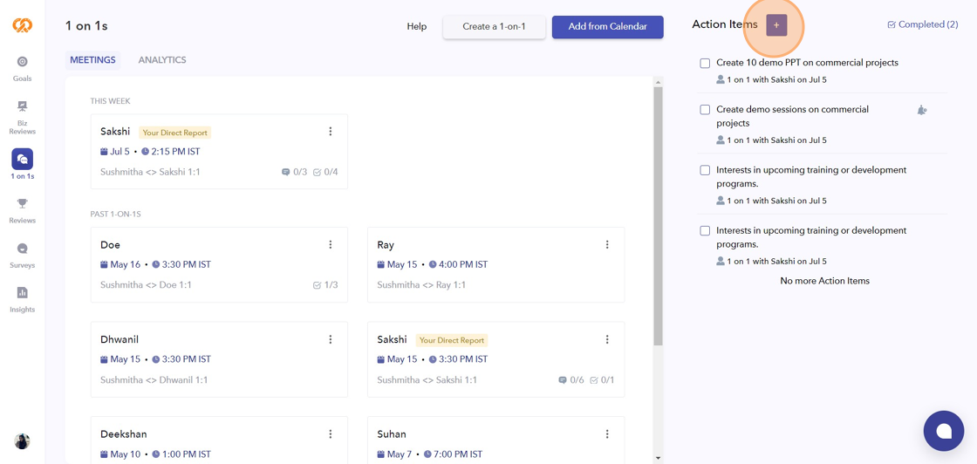Click the Create 10 demo PPT item text

807,63
